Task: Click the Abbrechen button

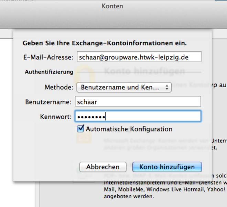Action: coord(103,167)
